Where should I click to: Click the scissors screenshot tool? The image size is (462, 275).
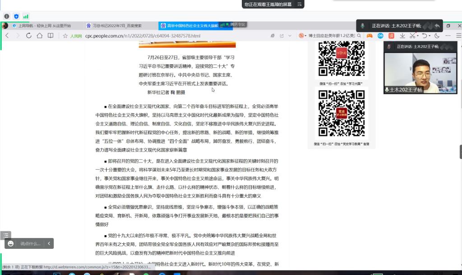point(412,36)
